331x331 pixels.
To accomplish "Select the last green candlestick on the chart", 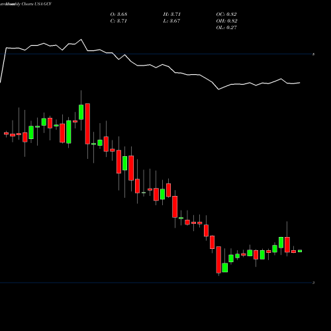I will pyautogui.click(x=300, y=251).
